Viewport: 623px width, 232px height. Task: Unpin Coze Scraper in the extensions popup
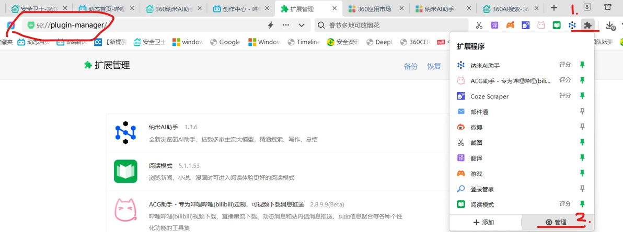pyautogui.click(x=582, y=95)
